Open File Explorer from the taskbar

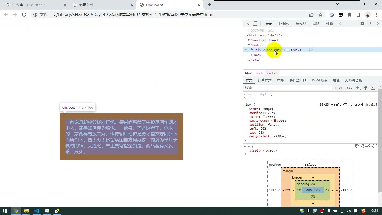26,211
